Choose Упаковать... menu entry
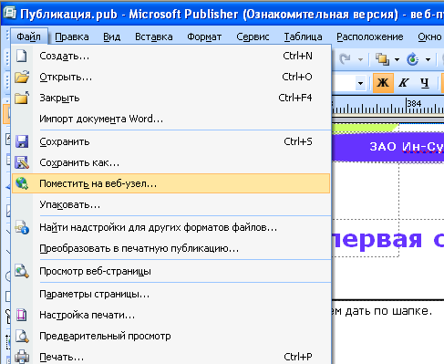 tap(170, 204)
